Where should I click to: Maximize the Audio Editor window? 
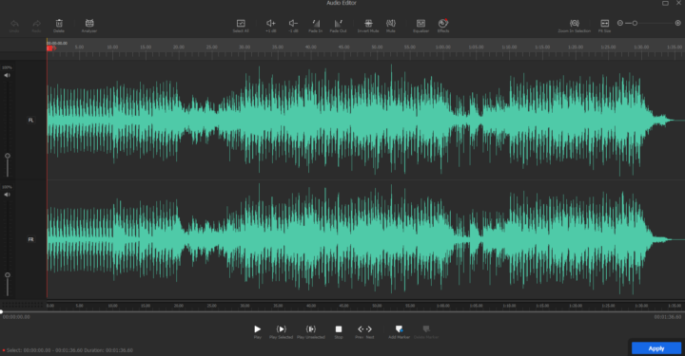coord(665,3)
